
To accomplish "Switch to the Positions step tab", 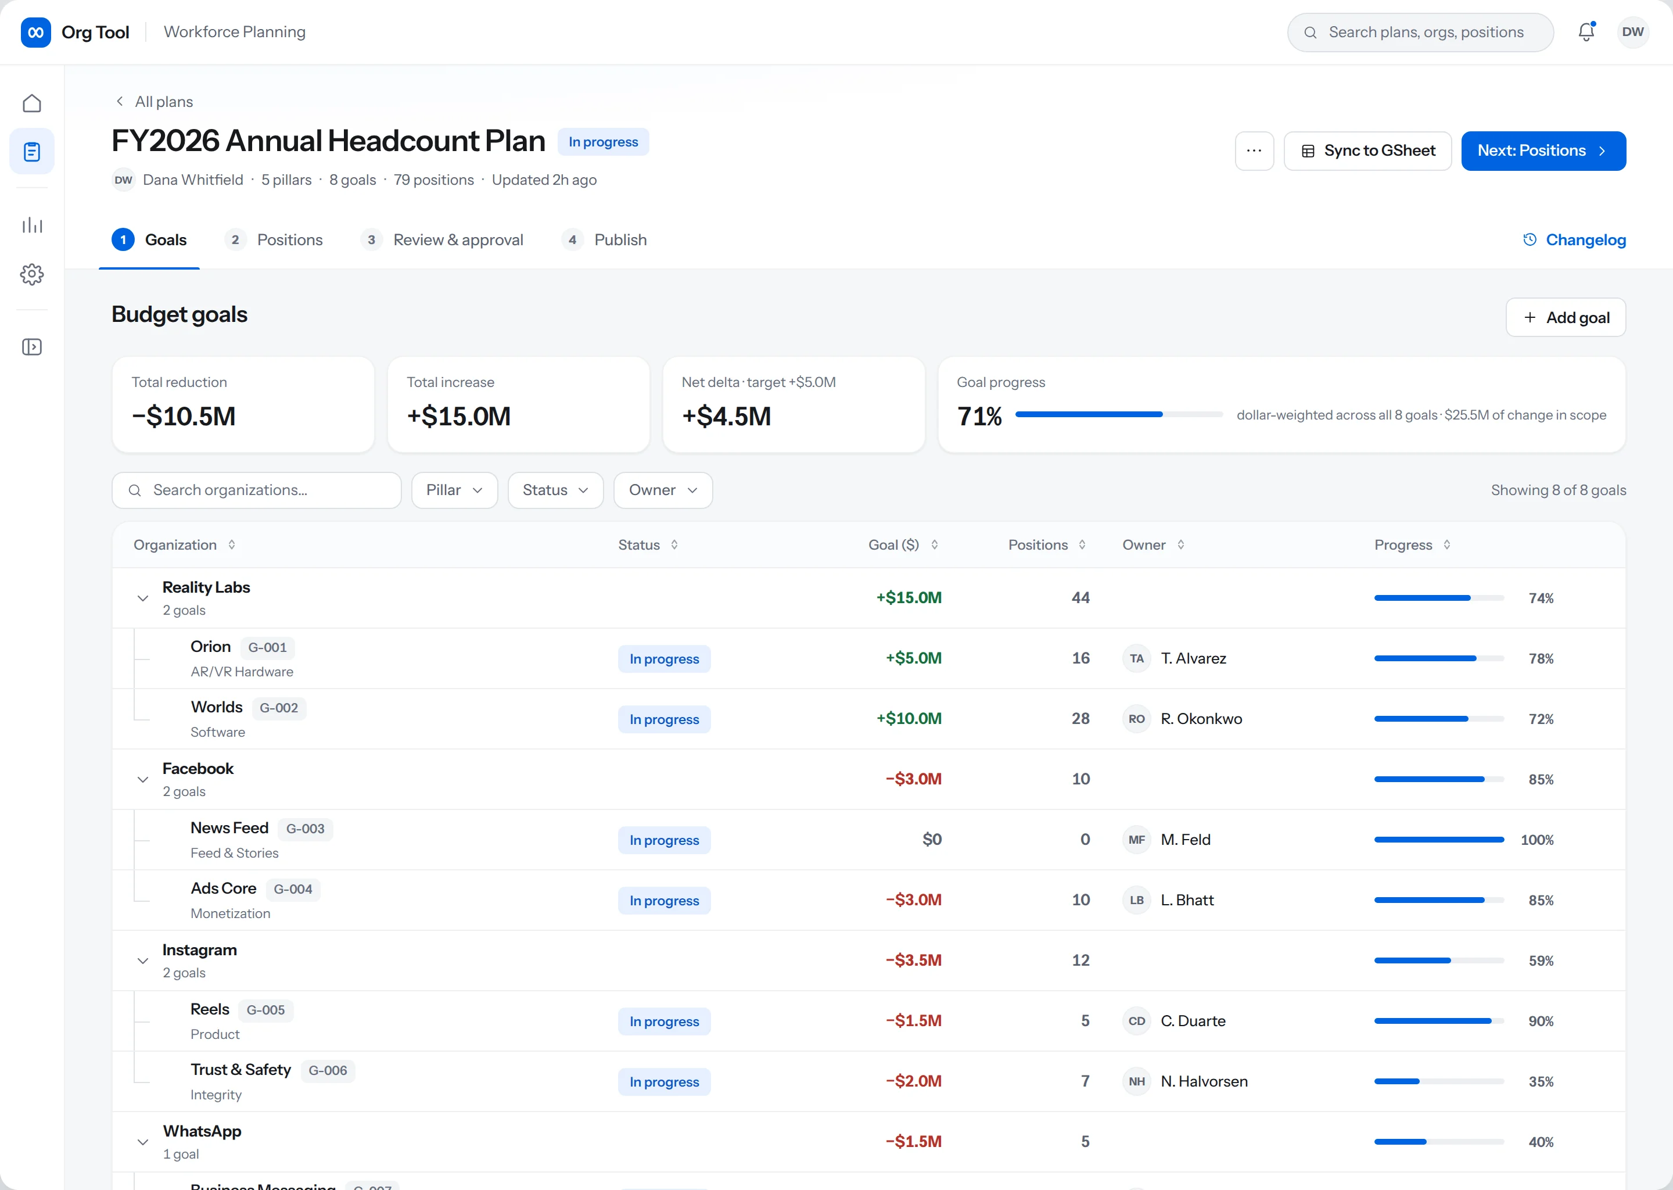I will [273, 239].
